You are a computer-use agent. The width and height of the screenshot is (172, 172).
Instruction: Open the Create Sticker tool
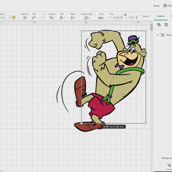pyautogui.click(x=87, y=18)
